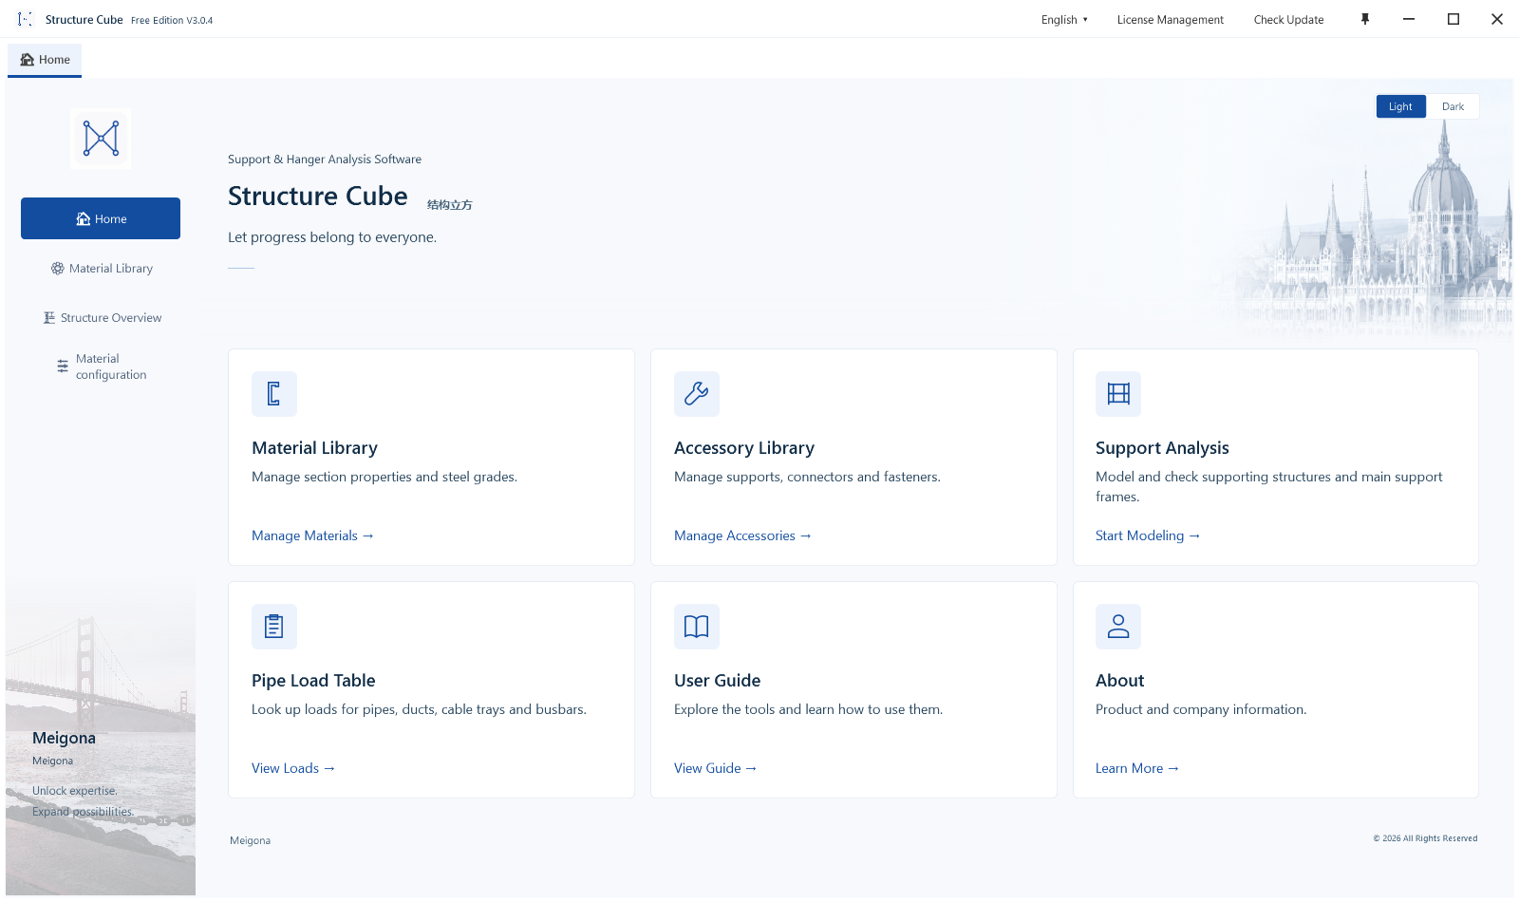The width and height of the screenshot is (1519, 902).
Task: Click the Accessory Library card title
Action: (x=744, y=448)
